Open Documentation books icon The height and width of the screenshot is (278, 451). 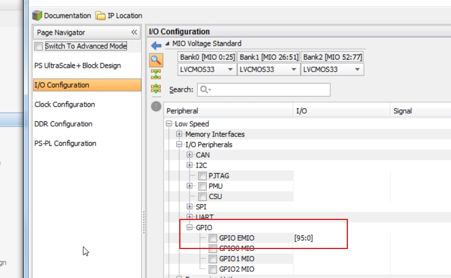tap(37, 16)
